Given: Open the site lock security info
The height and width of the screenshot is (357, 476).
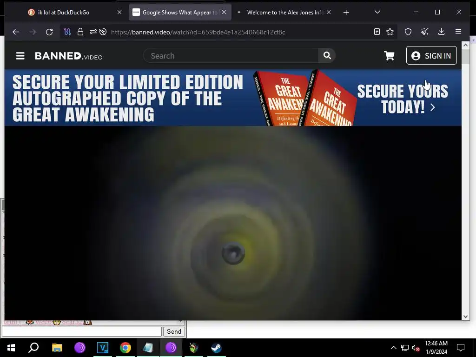Looking at the screenshot, I should click(x=80, y=32).
